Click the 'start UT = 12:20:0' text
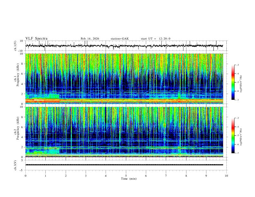Screen dimensions: 255x197 [156, 39]
